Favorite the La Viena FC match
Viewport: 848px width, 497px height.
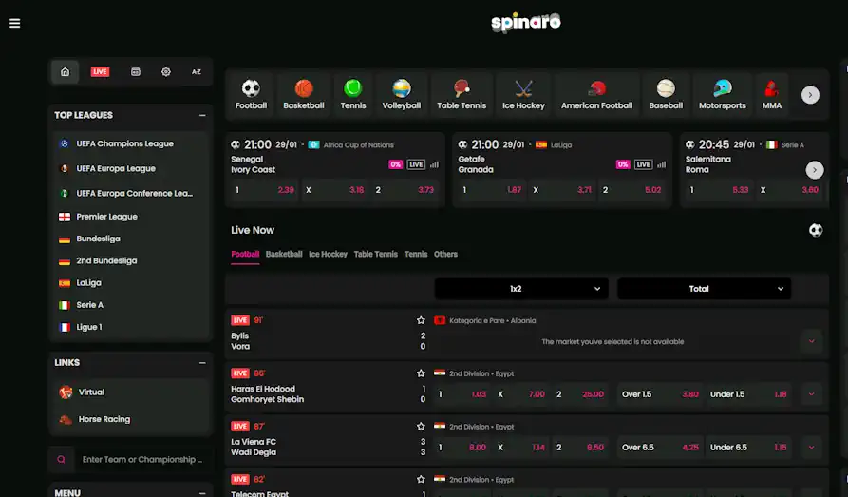(x=421, y=427)
